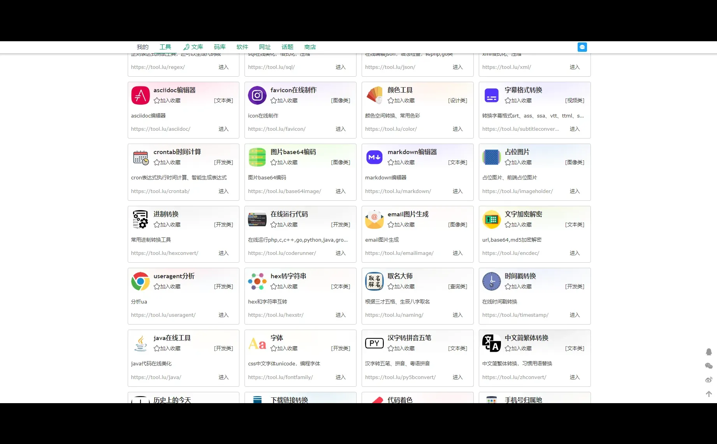The height and width of the screenshot is (444, 717).
Task: Open the useragent分析 Chrome icon
Action: point(141,281)
